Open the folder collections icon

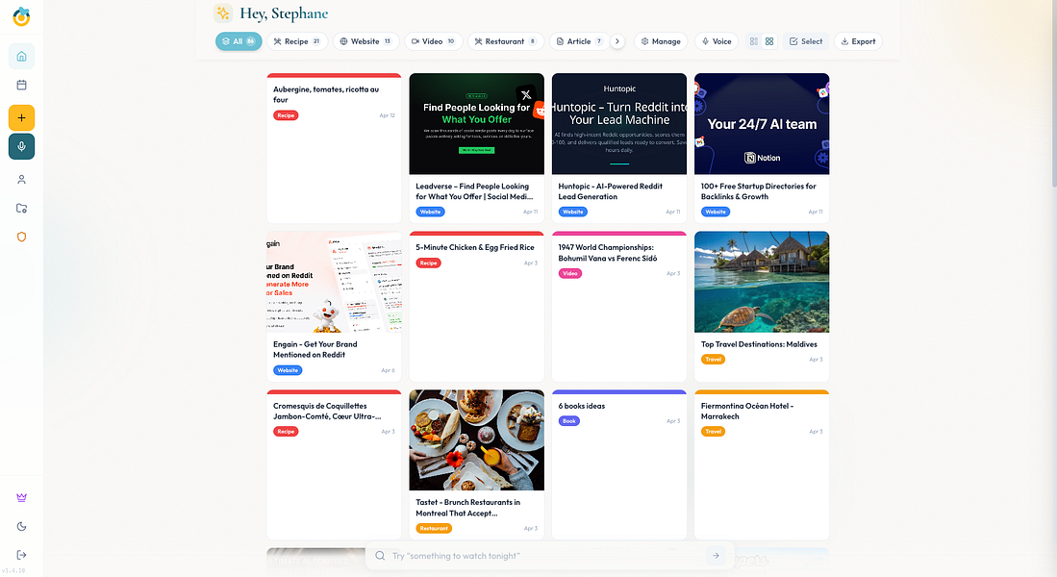pyautogui.click(x=21, y=209)
